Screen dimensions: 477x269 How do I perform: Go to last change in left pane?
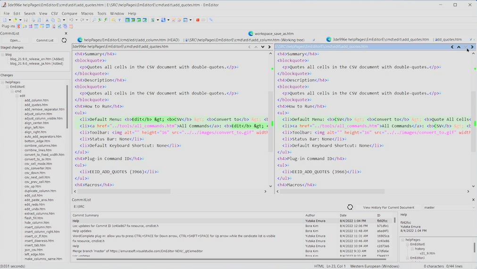tap(269, 47)
